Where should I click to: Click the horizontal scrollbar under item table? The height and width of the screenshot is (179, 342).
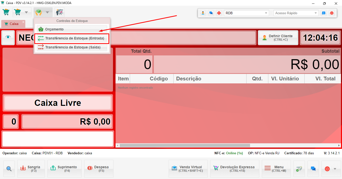tap(185, 145)
